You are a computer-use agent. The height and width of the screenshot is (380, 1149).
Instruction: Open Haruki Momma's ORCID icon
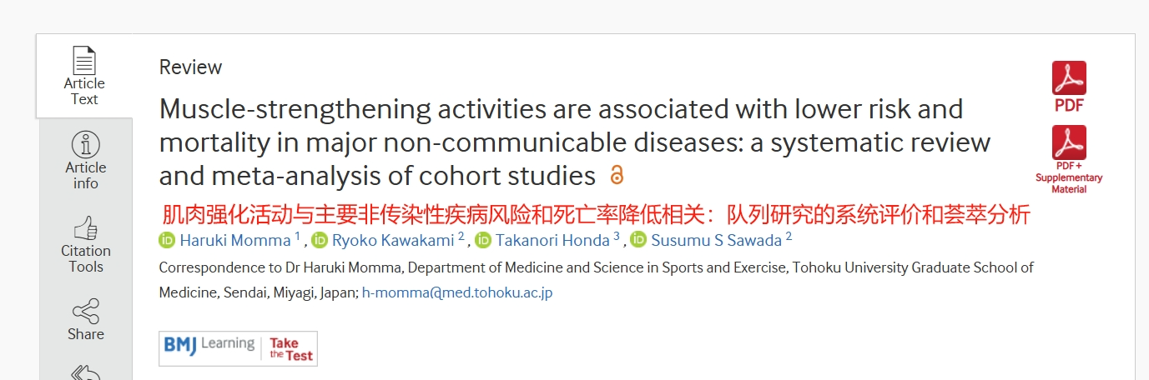tap(168, 241)
